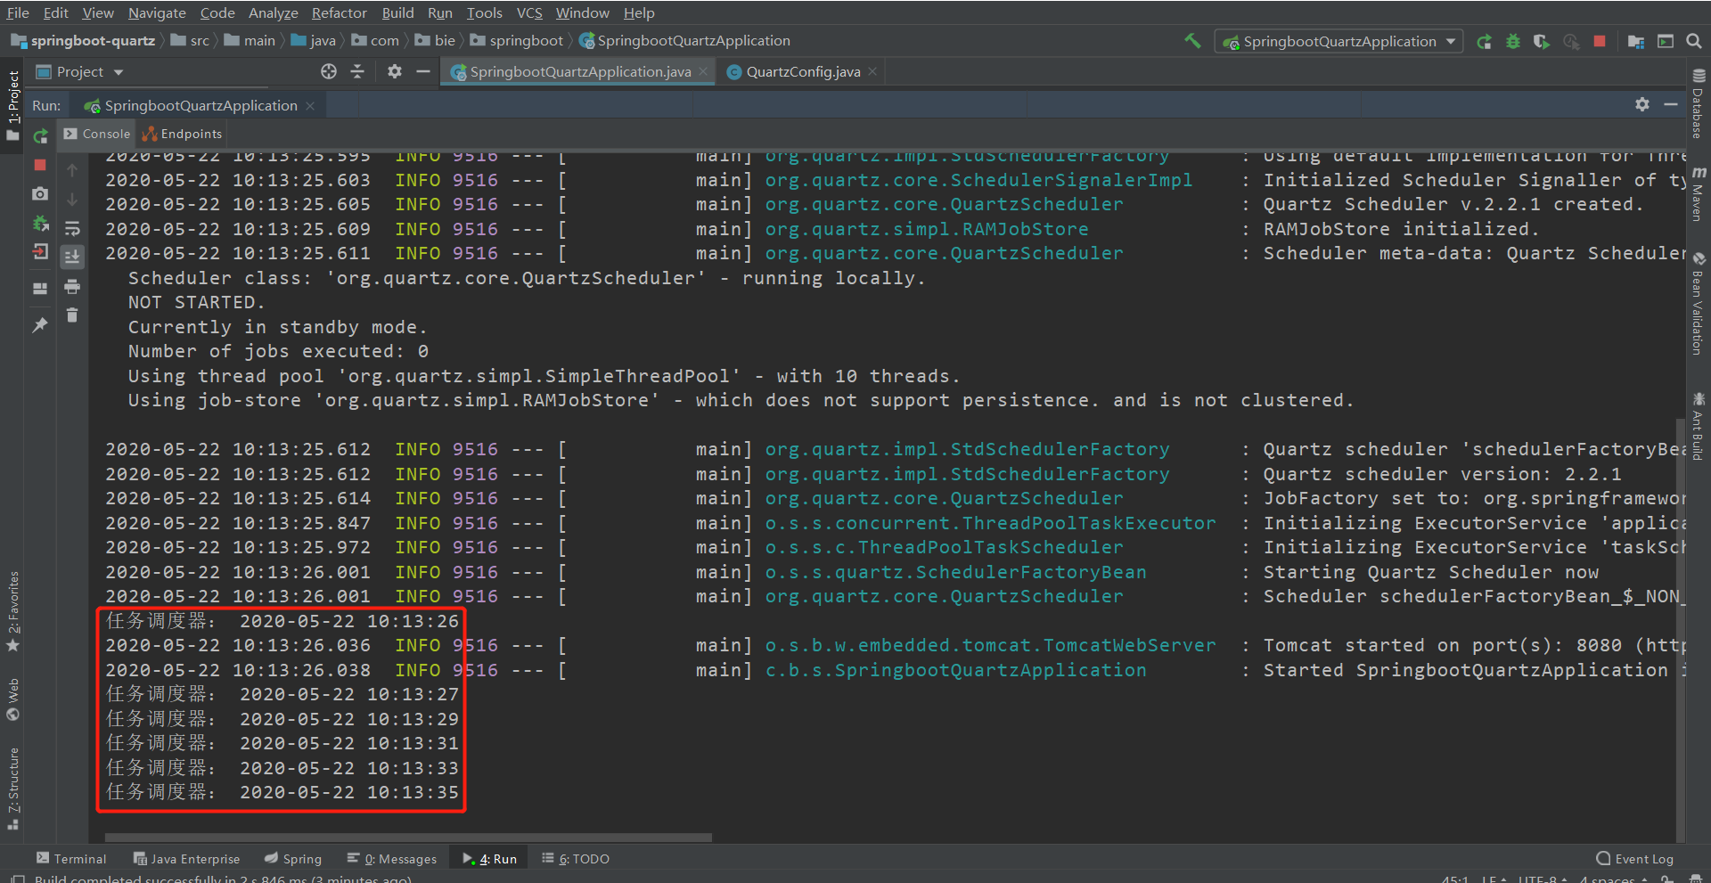Click the SpringbootQuartzApplication breadcrumb
This screenshot has width=1711, height=883.
click(684, 41)
